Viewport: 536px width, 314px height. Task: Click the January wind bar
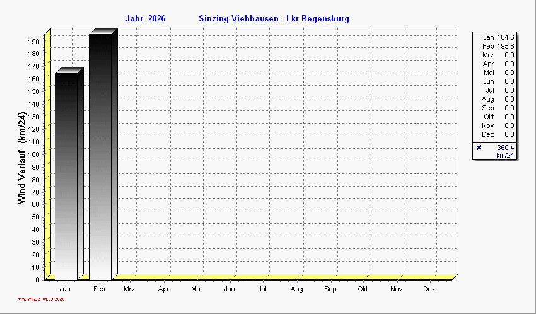click(x=66, y=175)
